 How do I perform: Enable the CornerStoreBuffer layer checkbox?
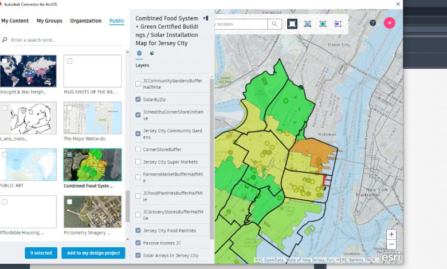(138, 149)
